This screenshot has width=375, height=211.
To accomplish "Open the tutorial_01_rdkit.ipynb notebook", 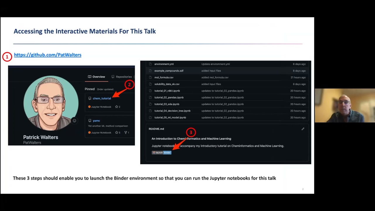I will (167, 91).
